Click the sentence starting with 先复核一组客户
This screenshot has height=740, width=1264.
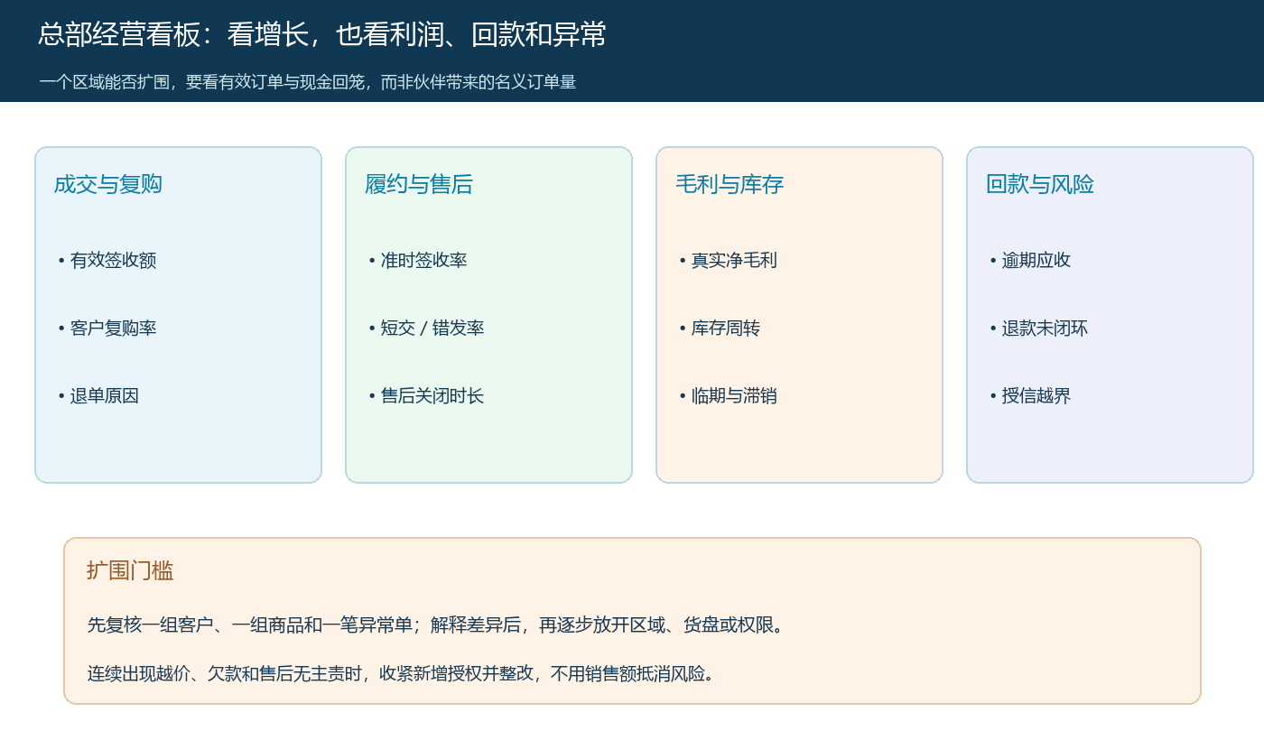click(436, 624)
